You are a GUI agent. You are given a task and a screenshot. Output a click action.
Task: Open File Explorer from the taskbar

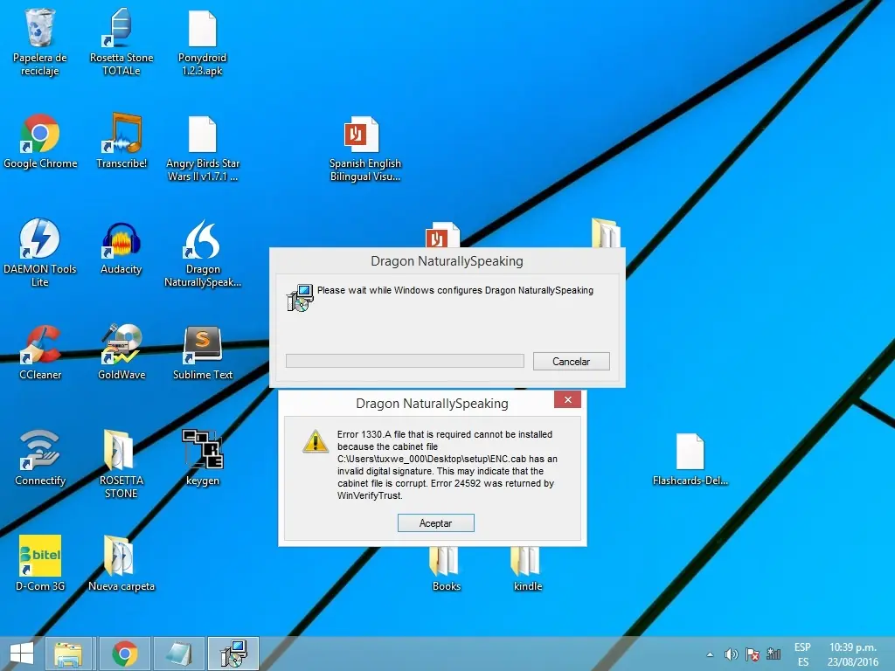(x=68, y=654)
